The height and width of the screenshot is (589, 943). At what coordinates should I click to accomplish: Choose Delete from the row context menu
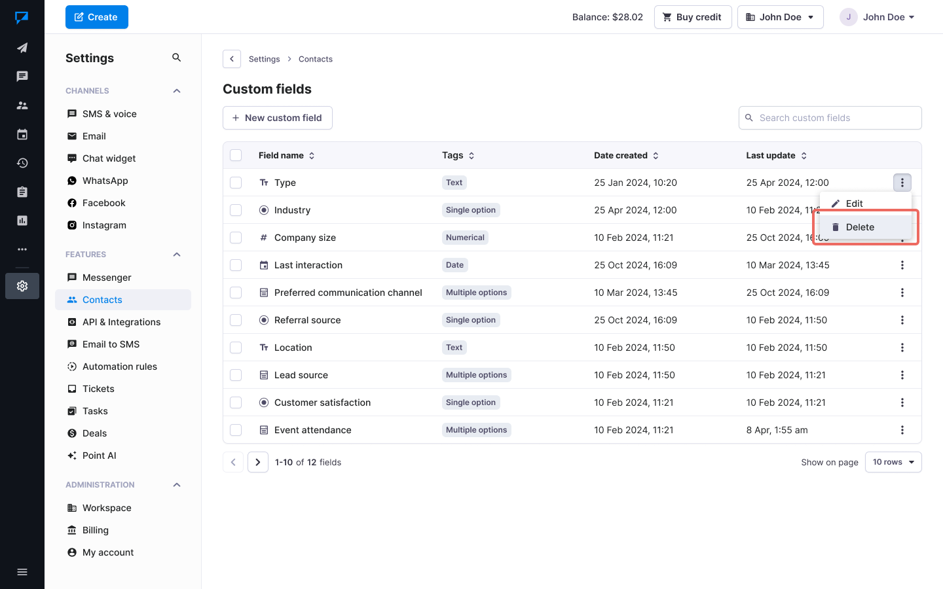pos(859,227)
